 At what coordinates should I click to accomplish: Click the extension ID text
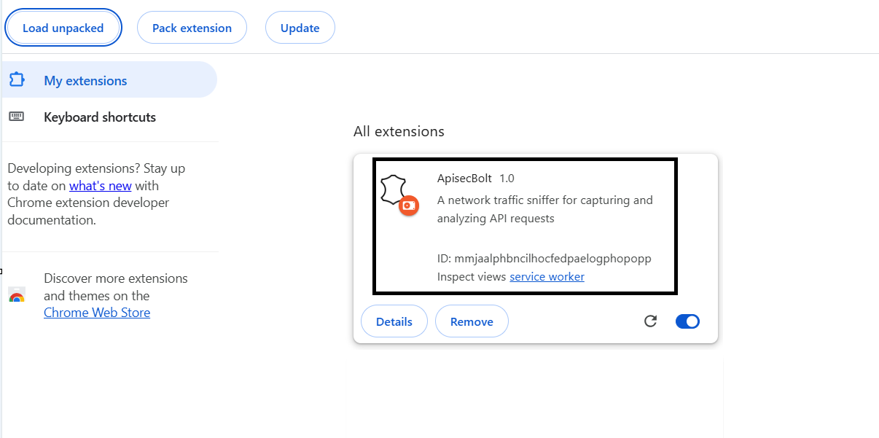[544, 259]
